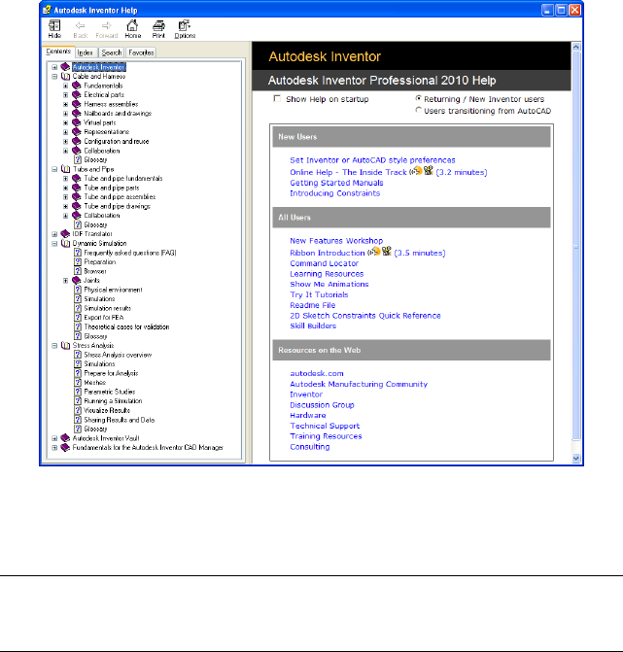This screenshot has height=652, width=623.
Task: Click the Joints book icon
Action: coord(77,281)
